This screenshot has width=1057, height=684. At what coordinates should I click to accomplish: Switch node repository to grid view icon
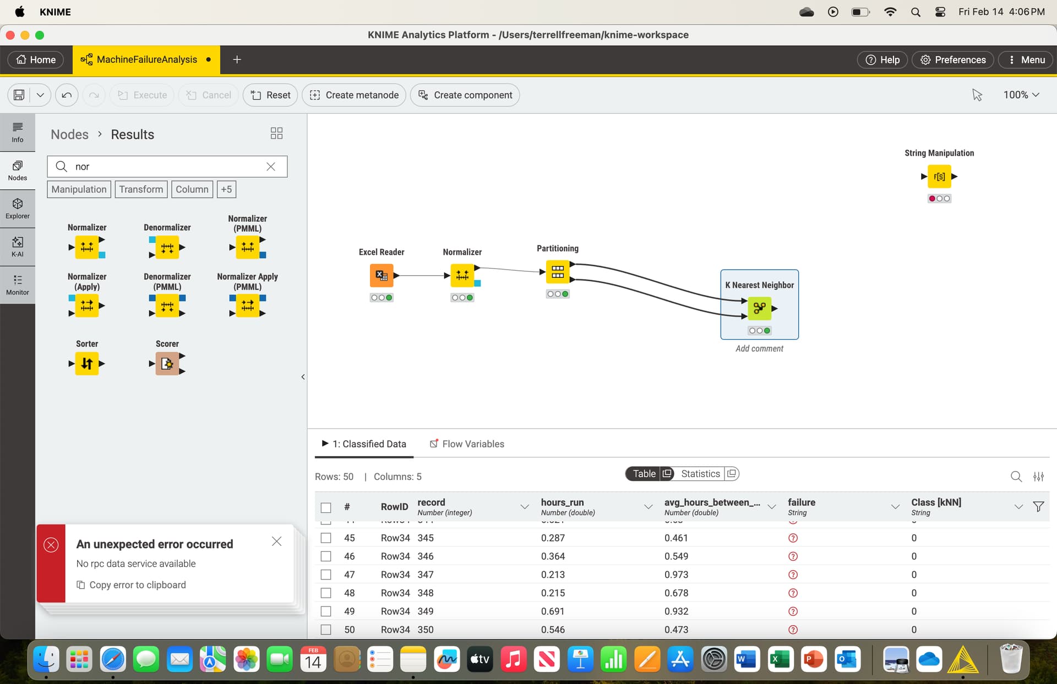click(276, 134)
